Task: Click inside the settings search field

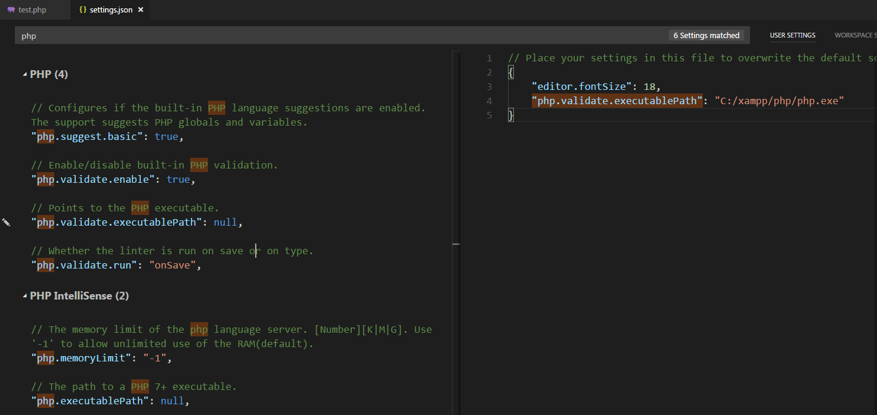Action: pos(238,36)
